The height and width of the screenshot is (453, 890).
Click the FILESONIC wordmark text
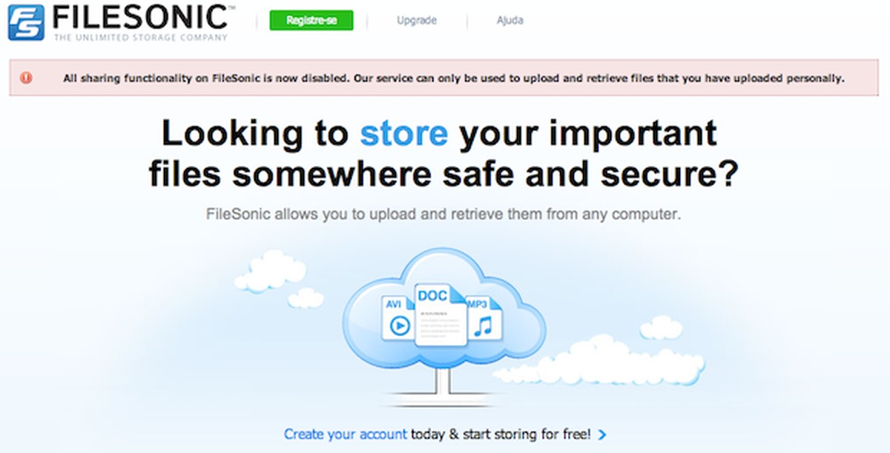pos(140,16)
